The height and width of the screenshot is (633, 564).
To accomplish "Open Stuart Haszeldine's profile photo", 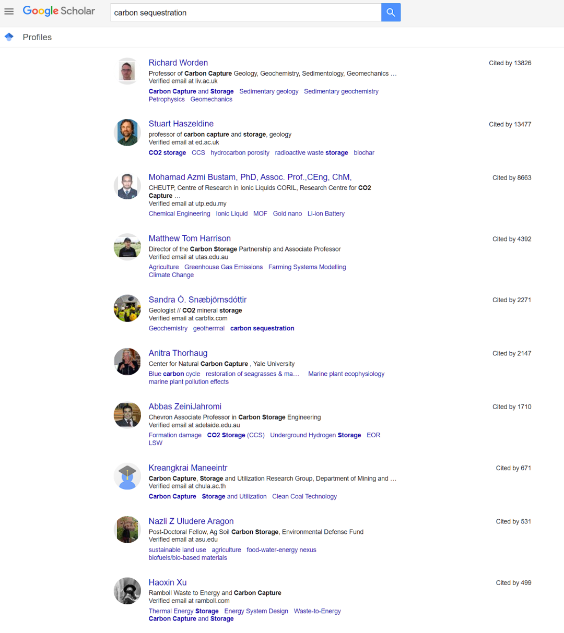I will click(x=127, y=133).
